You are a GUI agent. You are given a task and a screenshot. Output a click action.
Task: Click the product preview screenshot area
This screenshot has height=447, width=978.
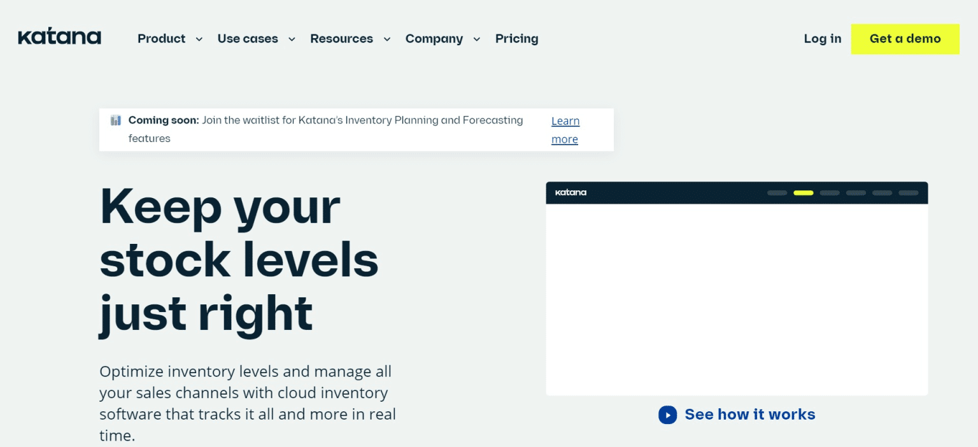coord(737,293)
